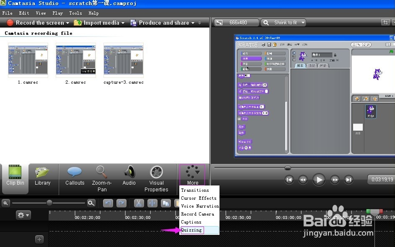Select Transitions from the More menu

(195, 190)
